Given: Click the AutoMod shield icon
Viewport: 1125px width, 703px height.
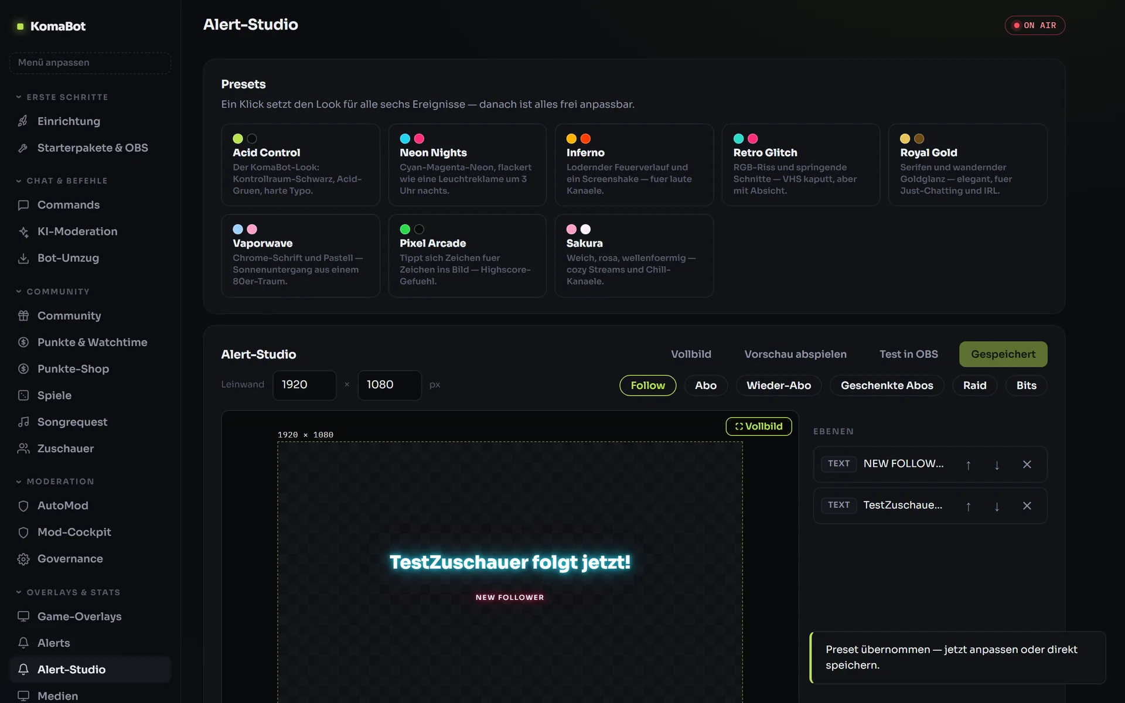Looking at the screenshot, I should 23,506.
